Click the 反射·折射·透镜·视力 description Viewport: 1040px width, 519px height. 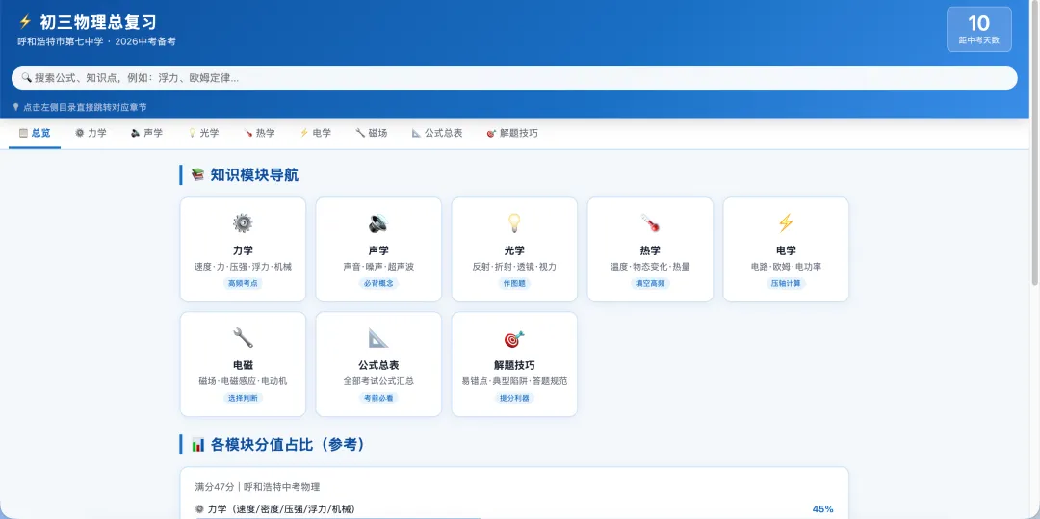[514, 267]
